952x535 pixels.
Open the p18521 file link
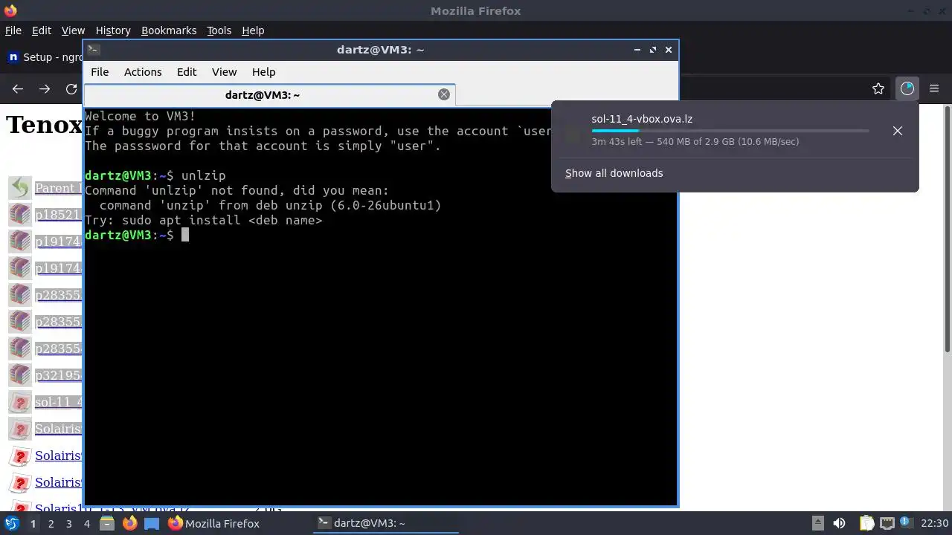[58, 215]
